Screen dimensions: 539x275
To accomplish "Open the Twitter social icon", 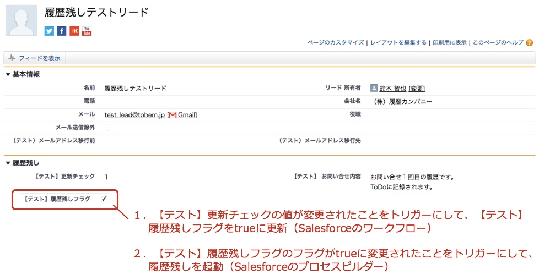I will (49, 31).
